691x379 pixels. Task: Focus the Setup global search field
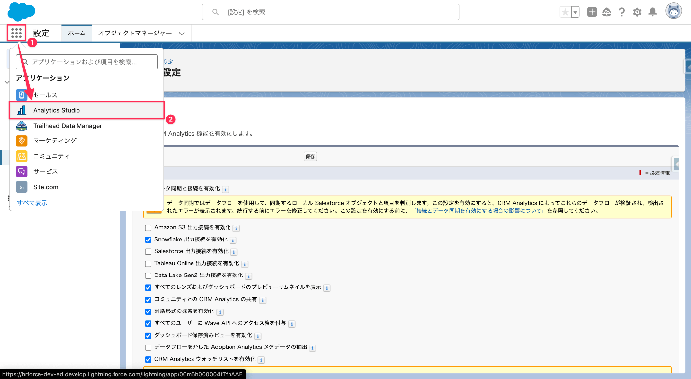pos(330,12)
